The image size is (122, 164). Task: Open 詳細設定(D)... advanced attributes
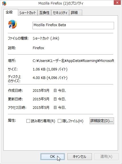tap(102, 121)
